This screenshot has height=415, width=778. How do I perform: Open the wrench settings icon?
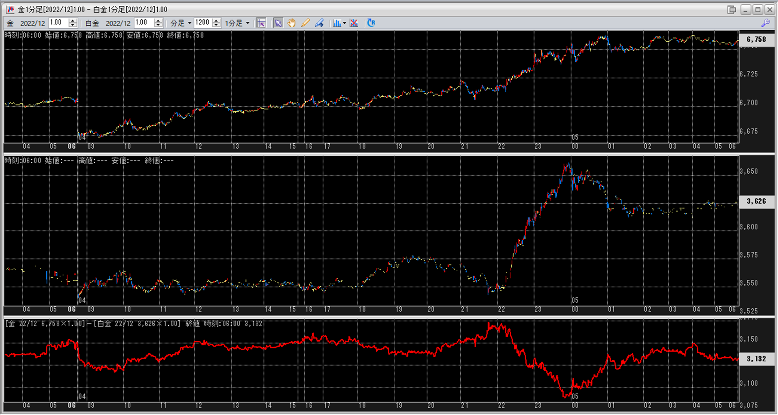pos(765,23)
